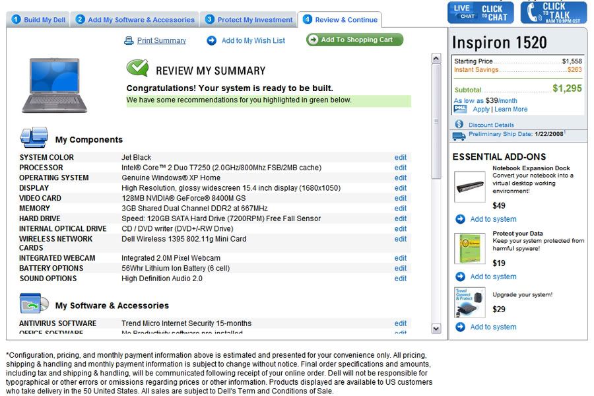Click the summary scrollbar up arrow

[436, 58]
